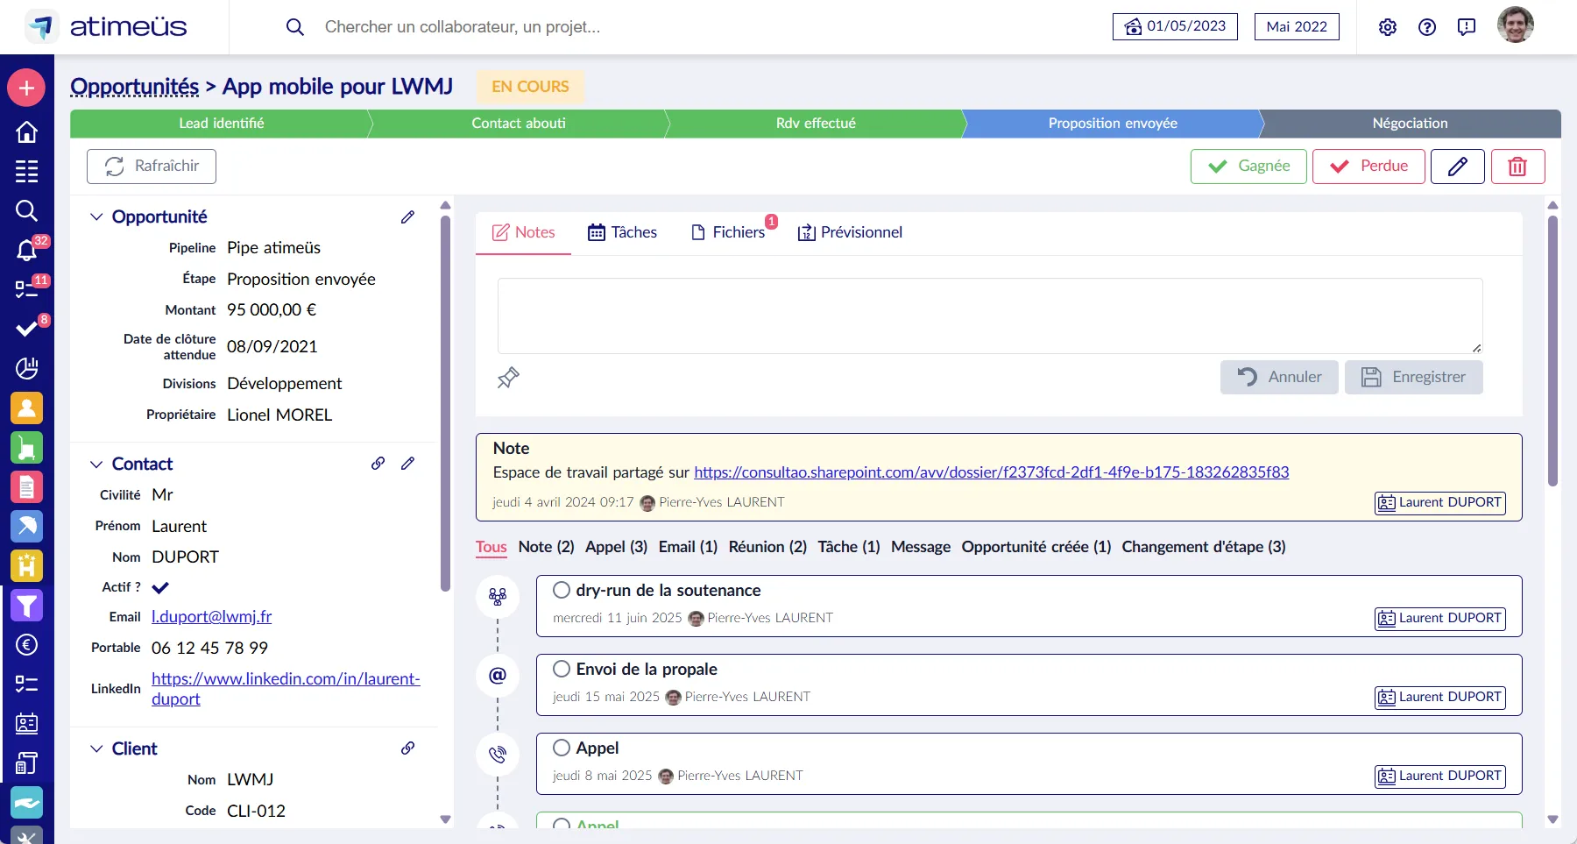This screenshot has width=1577, height=844.
Task: Switch to the Notes tab
Action: [x=523, y=232]
